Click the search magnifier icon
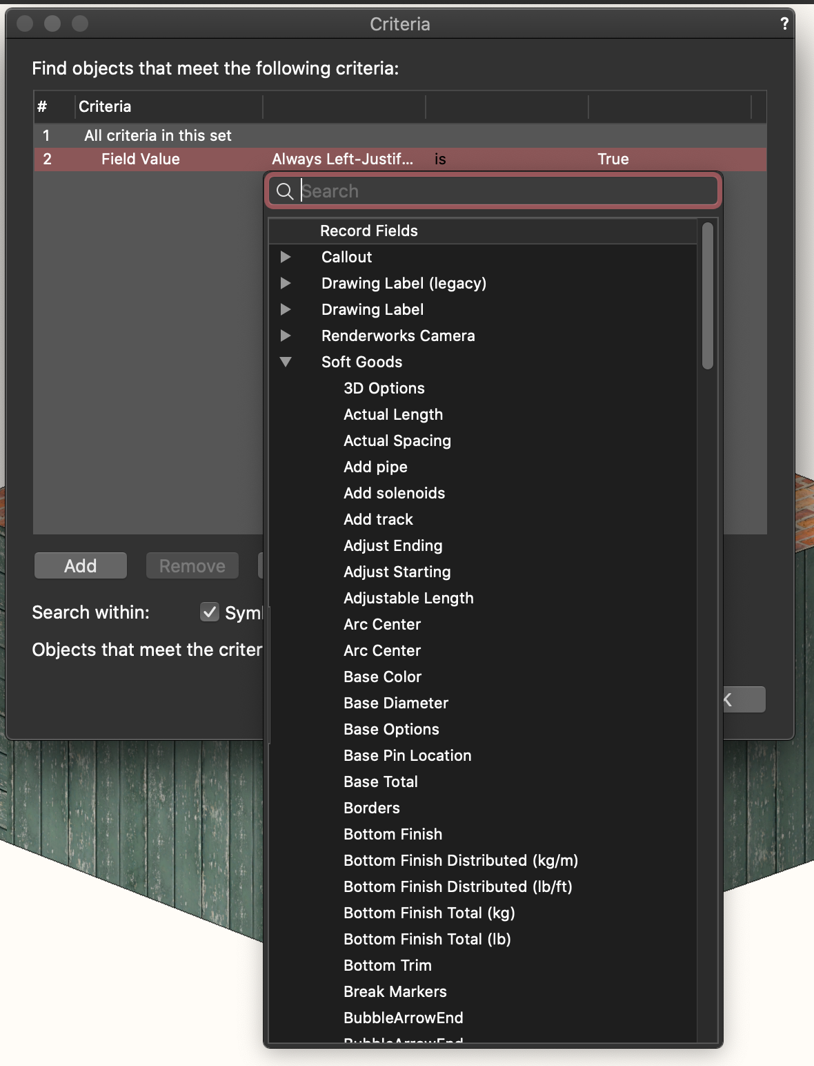 click(x=284, y=191)
